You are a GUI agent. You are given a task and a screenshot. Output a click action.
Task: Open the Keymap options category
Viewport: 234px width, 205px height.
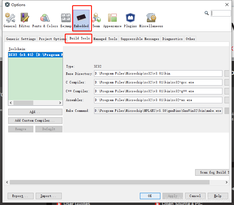tap(66, 20)
